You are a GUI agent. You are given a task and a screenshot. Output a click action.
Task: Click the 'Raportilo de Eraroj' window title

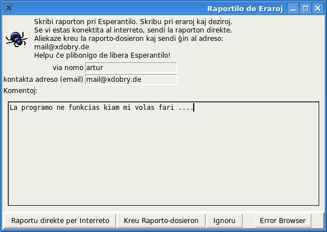point(245,9)
